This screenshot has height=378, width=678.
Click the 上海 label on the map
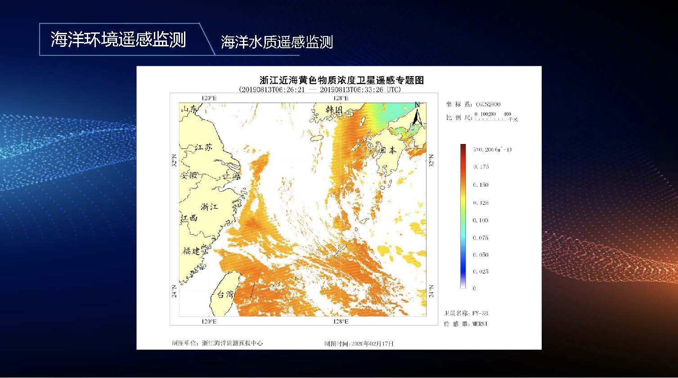coord(233,176)
